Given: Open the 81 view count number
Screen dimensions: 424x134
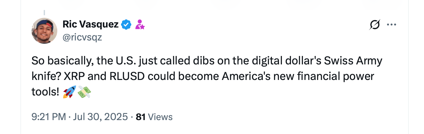Looking at the screenshot, I should click(140, 117).
